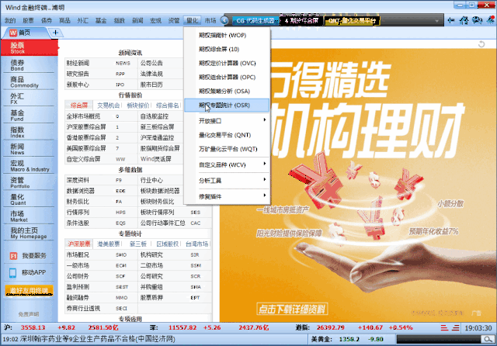This screenshot has width=497, height=346.
Task: Click the scrolling news headline in status bar
Action: (x=89, y=339)
